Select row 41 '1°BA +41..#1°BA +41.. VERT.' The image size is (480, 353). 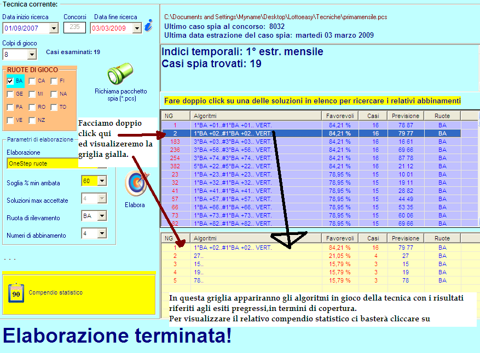[311, 191]
